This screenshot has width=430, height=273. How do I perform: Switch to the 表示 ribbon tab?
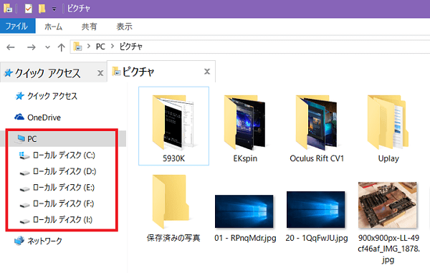(x=124, y=27)
